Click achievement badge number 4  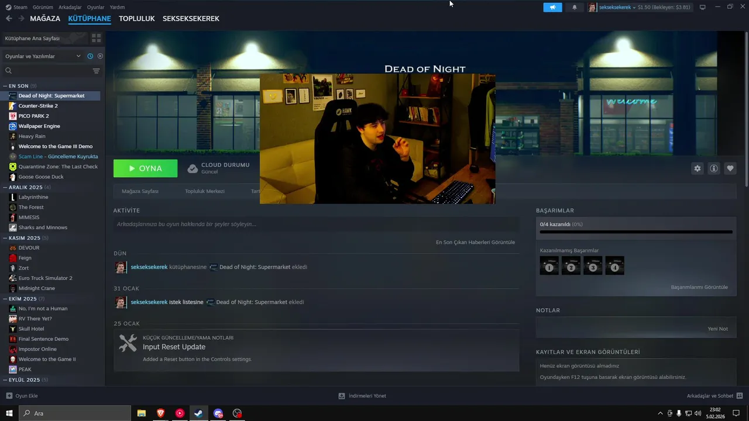point(614,265)
